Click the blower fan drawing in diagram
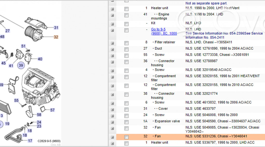This screenshot has height=147, width=265. pos(32,33)
